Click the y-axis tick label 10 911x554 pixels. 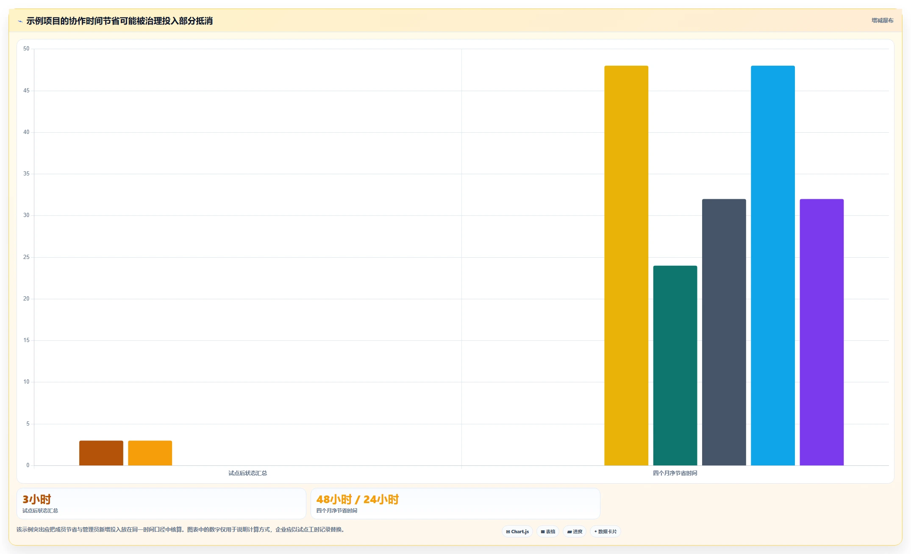26,382
